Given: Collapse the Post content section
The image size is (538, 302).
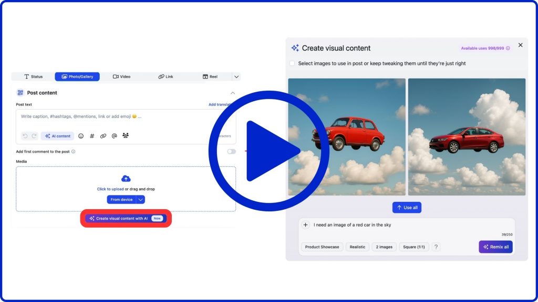Looking at the screenshot, I should 233,93.
